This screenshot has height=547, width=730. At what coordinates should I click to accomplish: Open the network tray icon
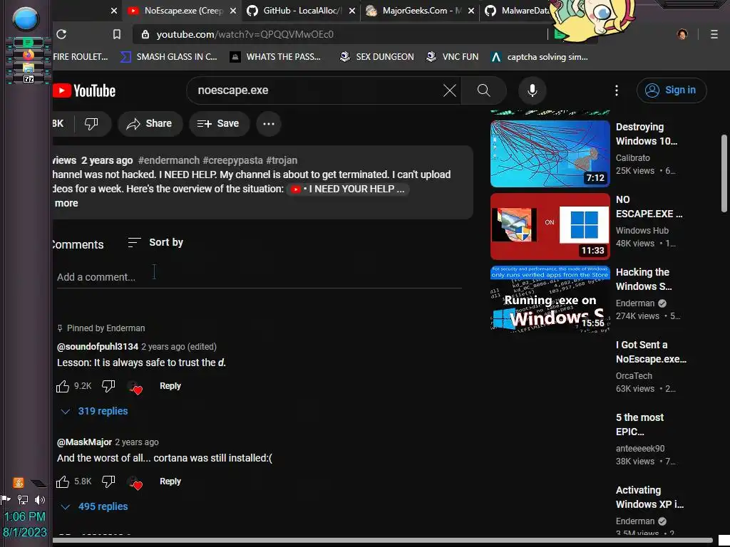coord(22,500)
